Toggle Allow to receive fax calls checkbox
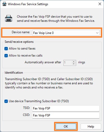The width and height of the screenshot is (104, 132). 6,55
